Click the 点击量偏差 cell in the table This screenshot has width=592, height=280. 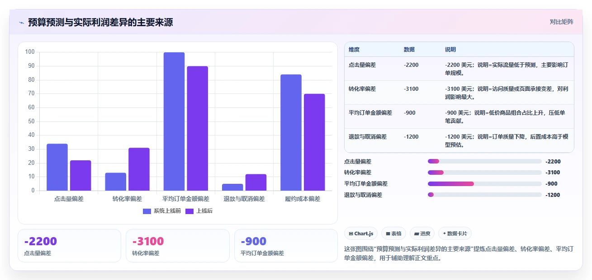362,65
